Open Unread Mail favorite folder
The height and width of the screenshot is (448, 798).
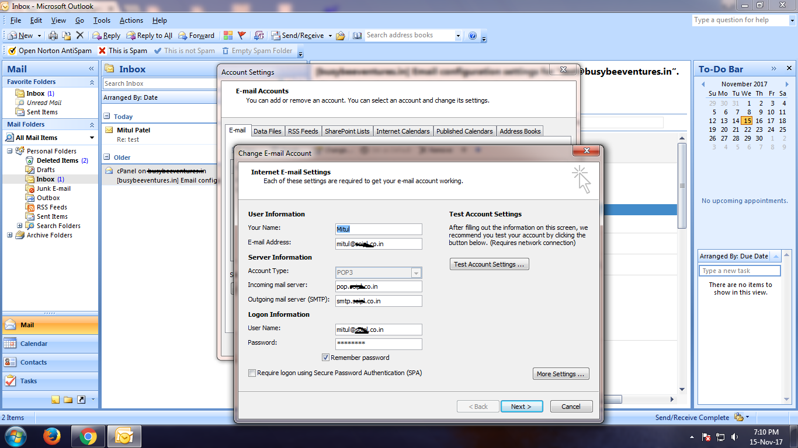point(39,103)
